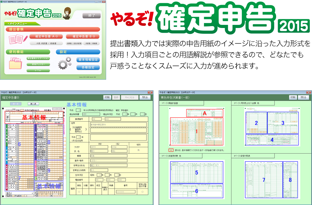This screenshot has width=312, height=205.
Task: Open 提出書類ナビゲーション button
Action: pyautogui.click(x=38, y=58)
